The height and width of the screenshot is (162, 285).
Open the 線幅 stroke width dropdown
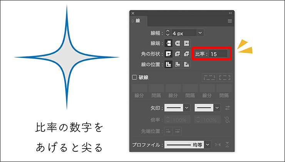(200, 33)
